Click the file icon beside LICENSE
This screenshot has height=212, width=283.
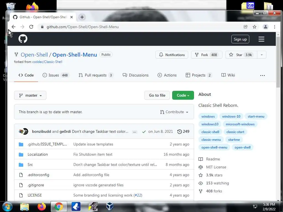[21, 195]
